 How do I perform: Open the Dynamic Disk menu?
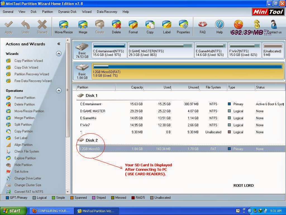click(67, 12)
